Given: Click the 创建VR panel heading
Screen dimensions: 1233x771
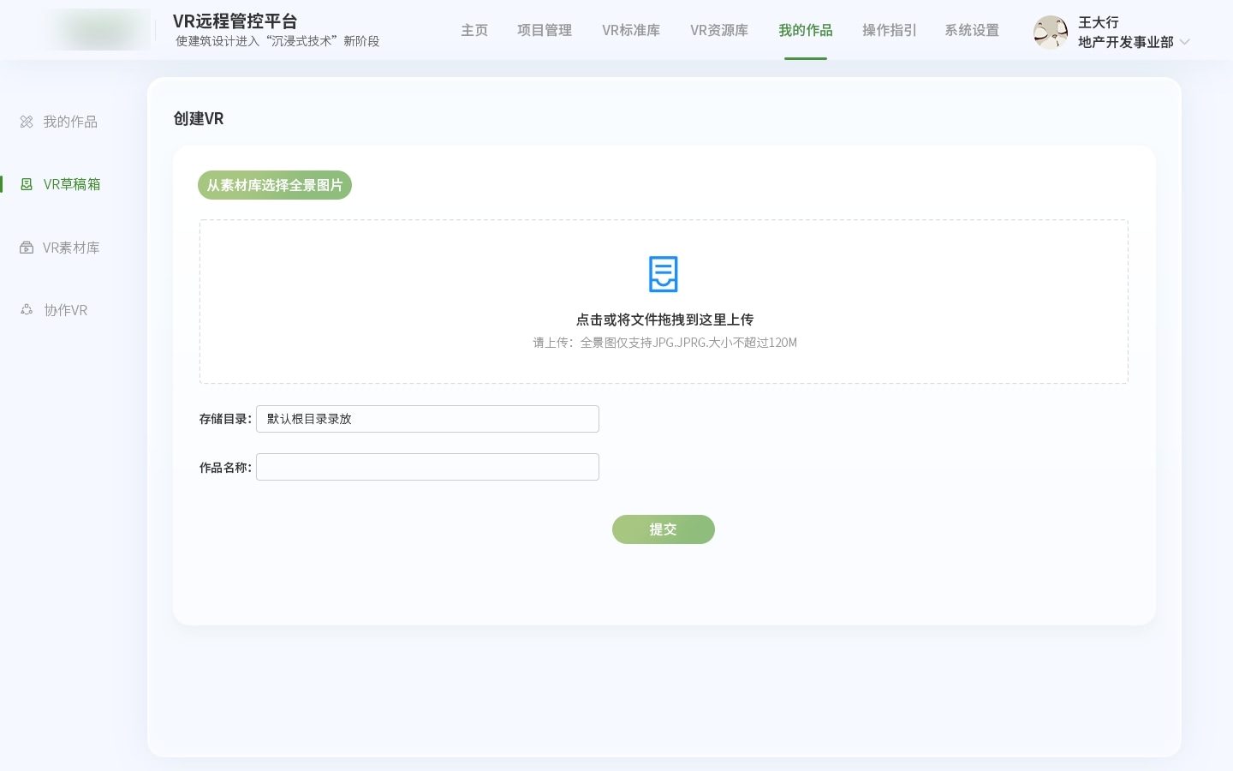Looking at the screenshot, I should click(198, 118).
